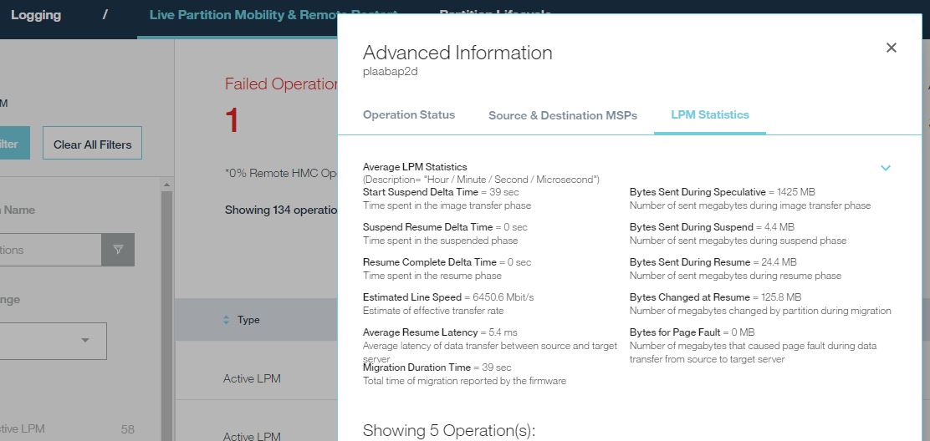Switch to the Operation Status tab

tap(409, 114)
